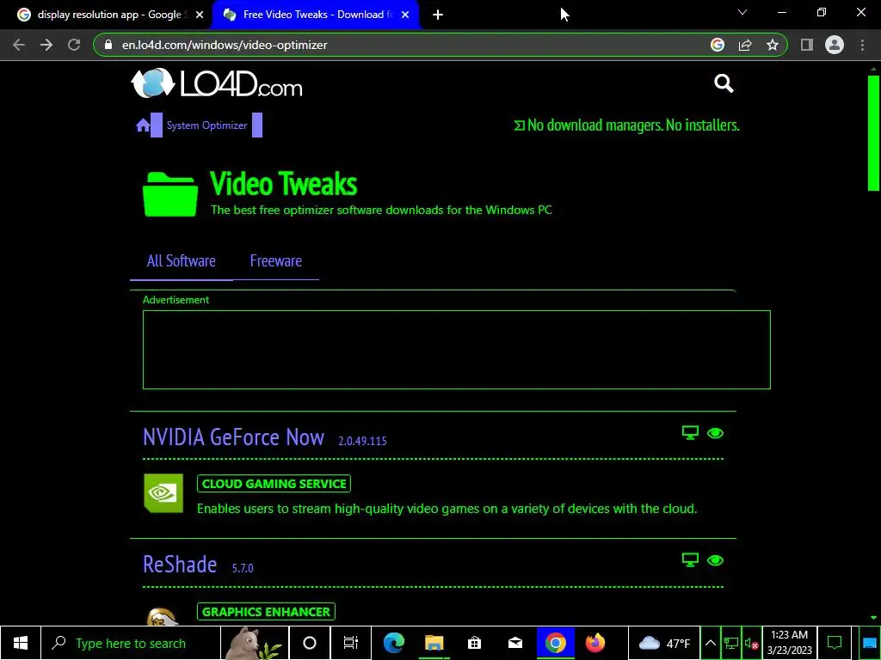Screen dimensions: 881x660
Task: Expand the tab search chevron
Action: pyautogui.click(x=742, y=12)
